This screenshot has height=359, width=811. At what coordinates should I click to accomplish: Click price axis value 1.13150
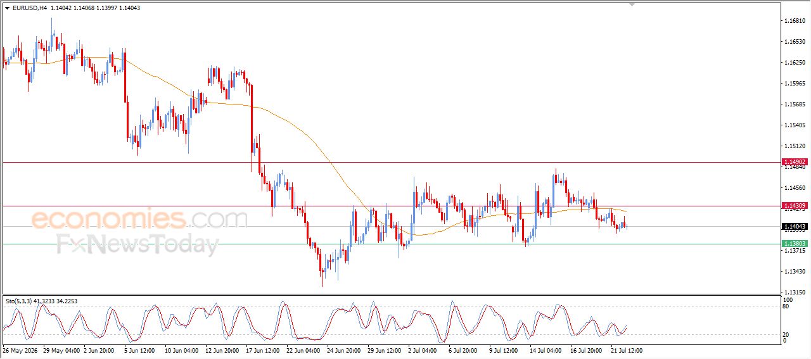795,293
